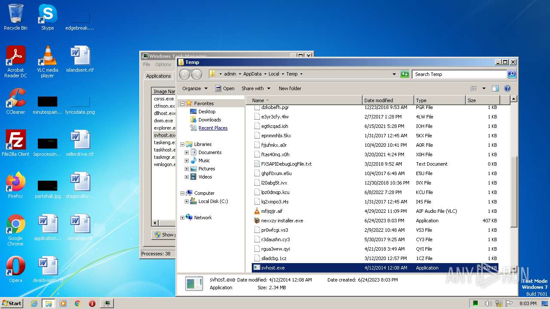Toggle the preview pane button
550x309 pixels.
[x=495, y=88]
